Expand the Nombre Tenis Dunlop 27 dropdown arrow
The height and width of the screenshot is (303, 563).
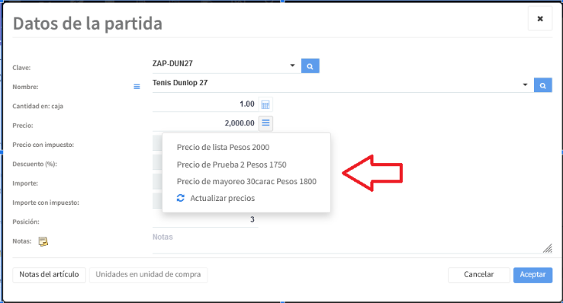pos(525,85)
